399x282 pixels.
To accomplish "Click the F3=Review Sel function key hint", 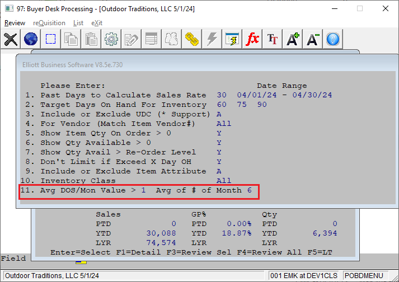I will click(199, 252).
